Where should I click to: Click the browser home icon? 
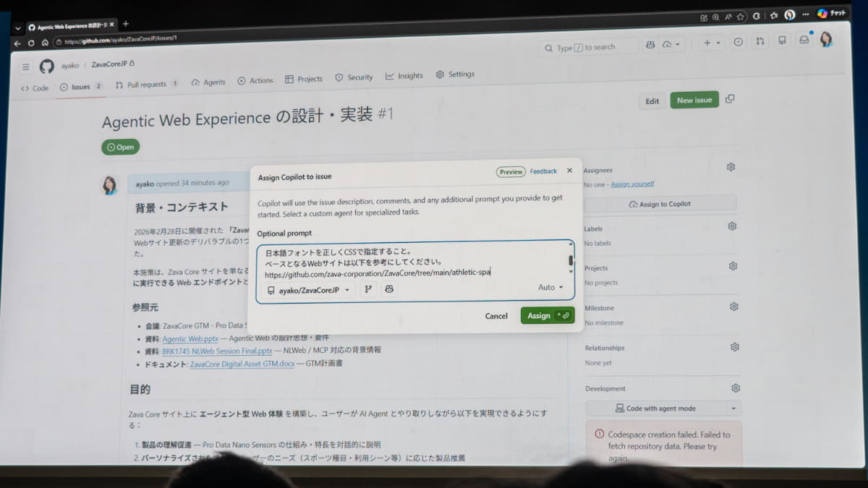tap(45, 43)
